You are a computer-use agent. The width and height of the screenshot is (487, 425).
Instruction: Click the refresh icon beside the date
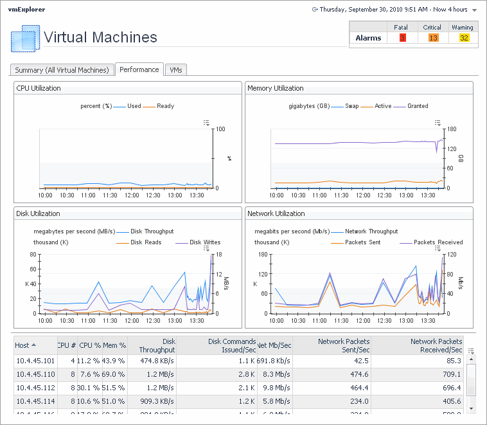click(315, 10)
